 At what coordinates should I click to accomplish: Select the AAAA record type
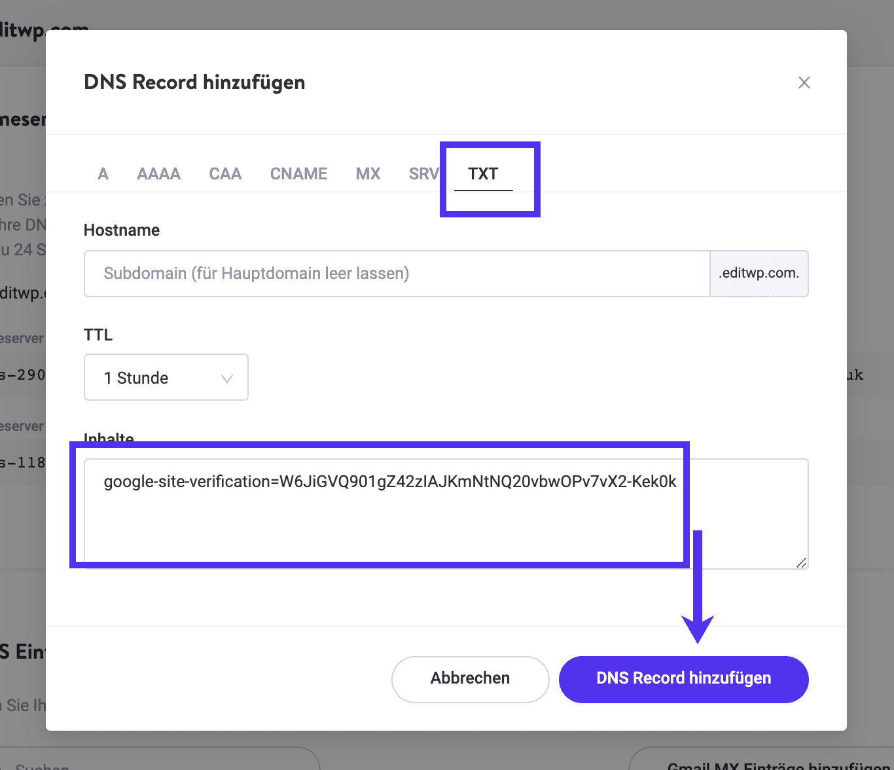pyautogui.click(x=158, y=174)
